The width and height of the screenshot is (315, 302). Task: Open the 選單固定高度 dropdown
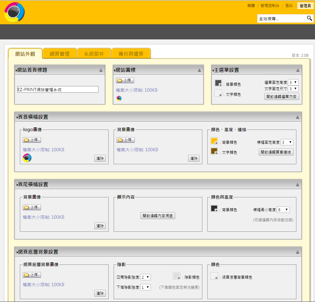(293, 83)
